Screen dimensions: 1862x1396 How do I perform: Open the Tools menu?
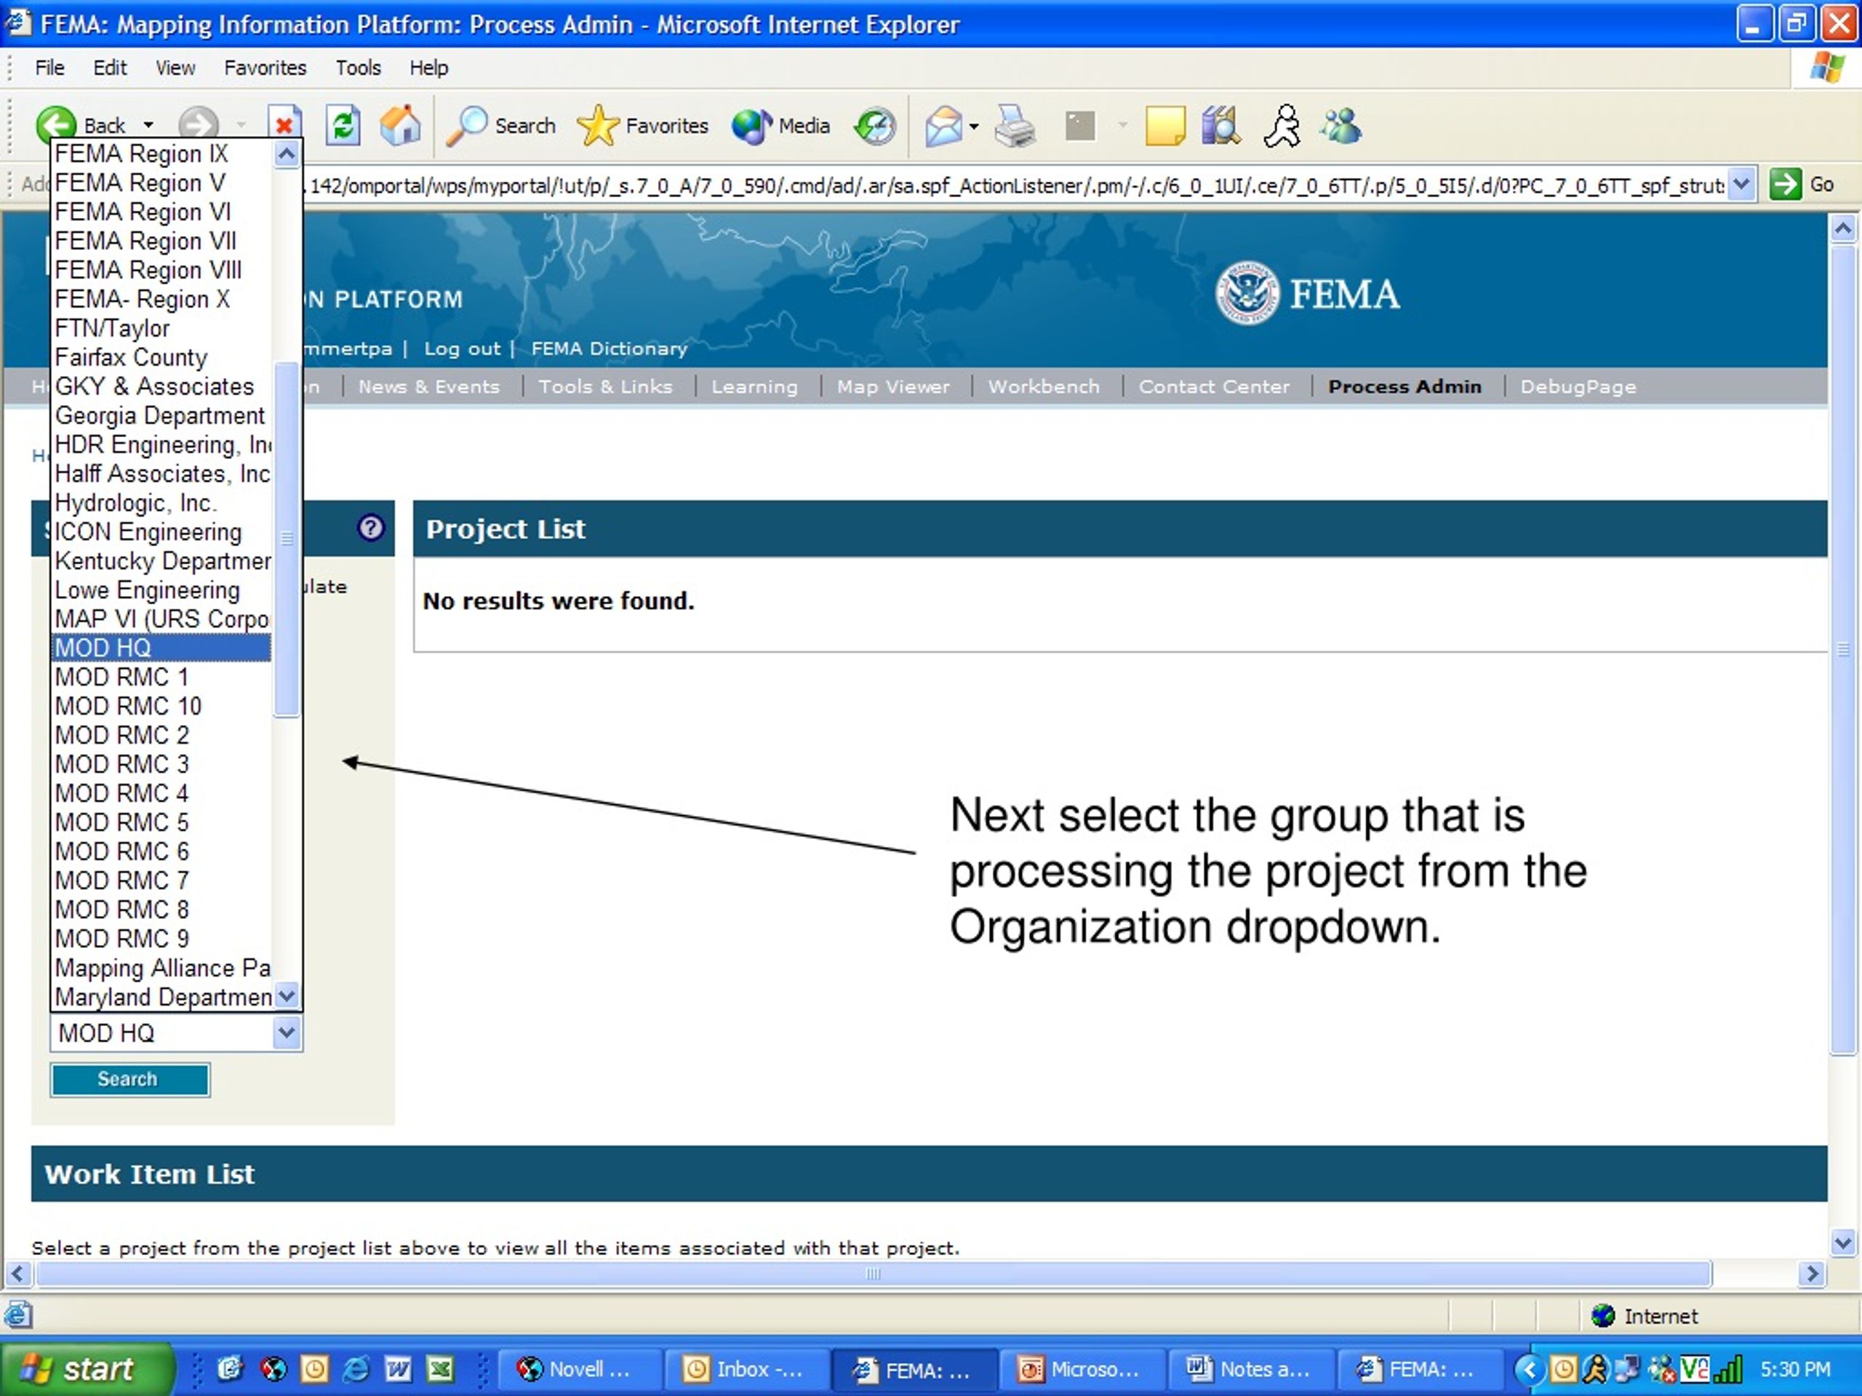[x=359, y=68]
